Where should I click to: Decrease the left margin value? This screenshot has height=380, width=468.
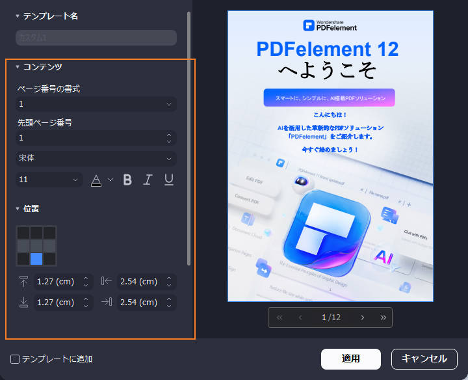click(169, 285)
